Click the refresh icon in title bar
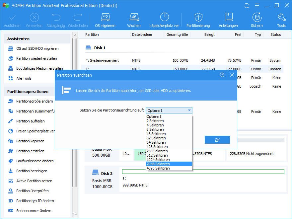The height and width of the screenshot is (219, 292). point(247,6)
